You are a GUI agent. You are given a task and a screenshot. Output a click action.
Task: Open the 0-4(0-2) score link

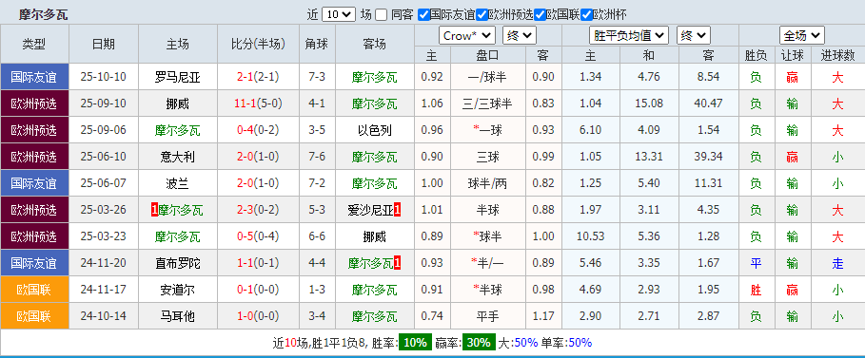259,130
